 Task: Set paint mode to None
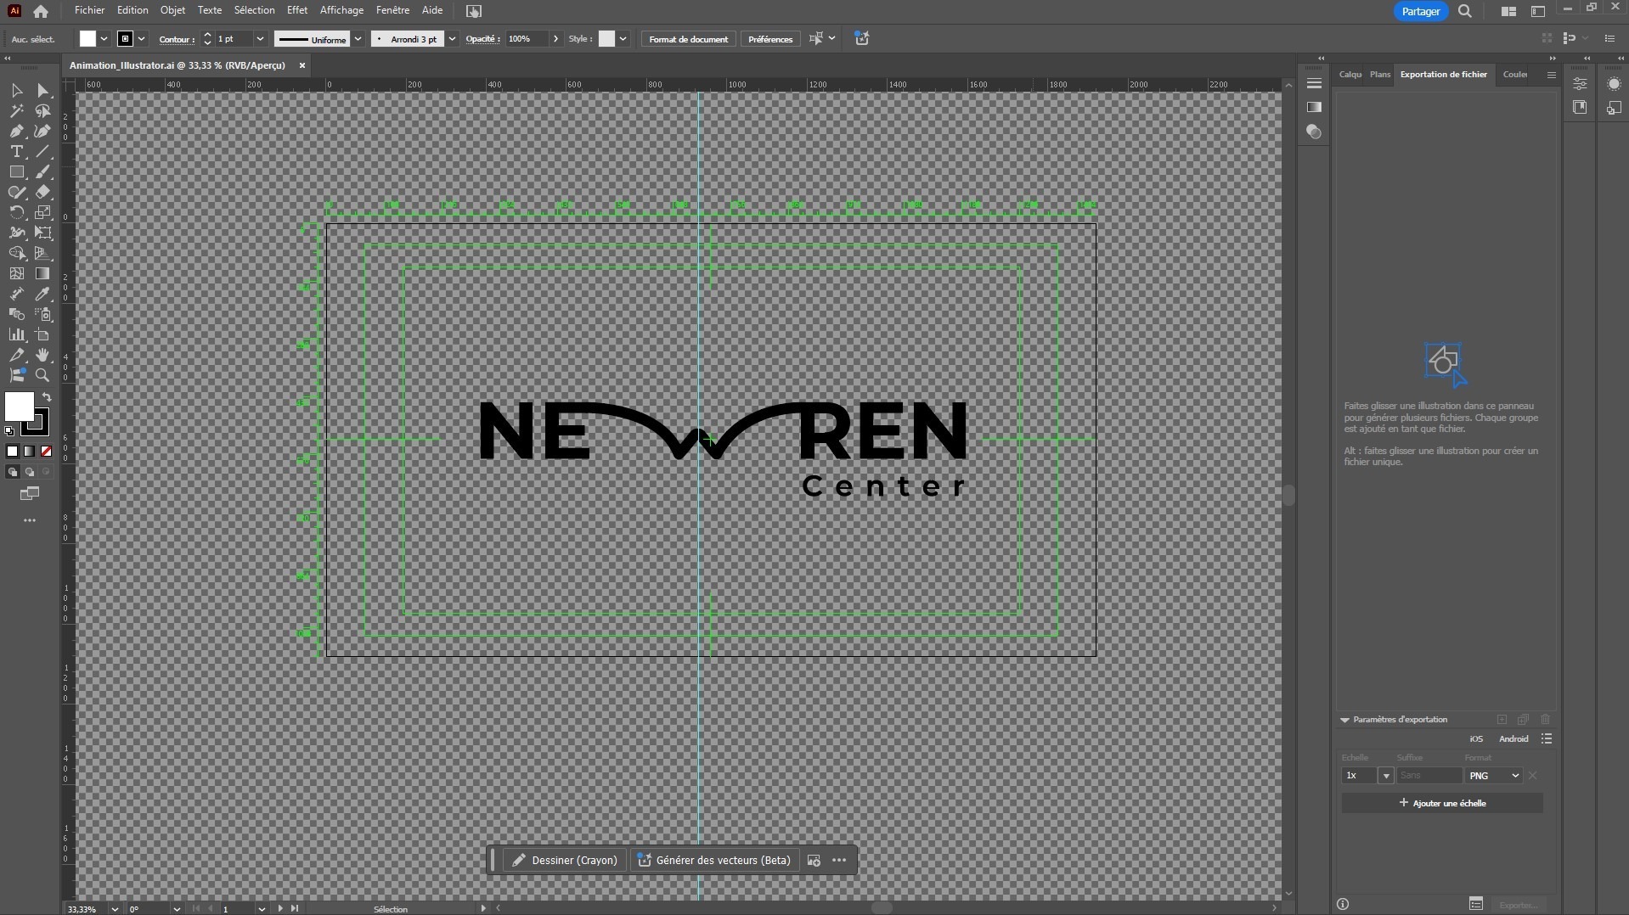pyautogui.click(x=47, y=452)
